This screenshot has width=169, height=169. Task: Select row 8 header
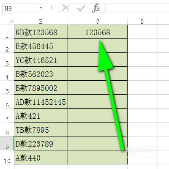pyautogui.click(x=7, y=129)
